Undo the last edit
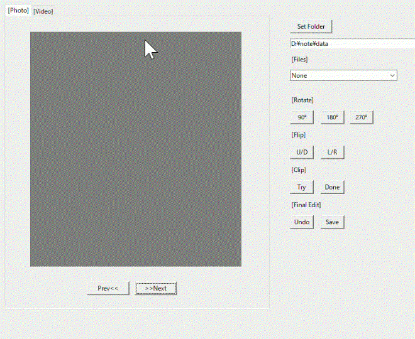Image resolution: width=415 pixels, height=339 pixels. pos(302,222)
